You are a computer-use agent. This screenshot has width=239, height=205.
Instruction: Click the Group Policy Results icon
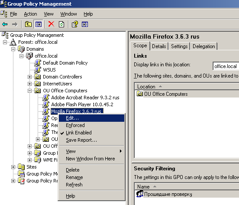coord(21,181)
